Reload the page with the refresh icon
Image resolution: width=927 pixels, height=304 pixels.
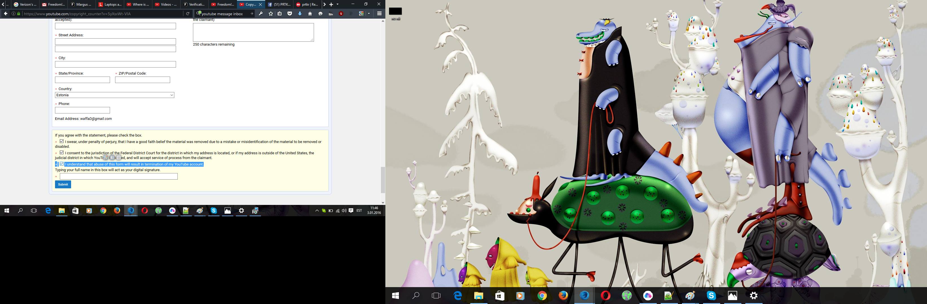(x=188, y=14)
